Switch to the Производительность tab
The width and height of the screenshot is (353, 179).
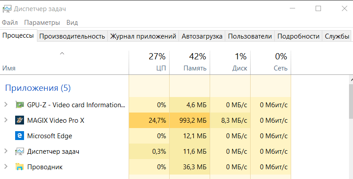pyautogui.click(x=72, y=36)
